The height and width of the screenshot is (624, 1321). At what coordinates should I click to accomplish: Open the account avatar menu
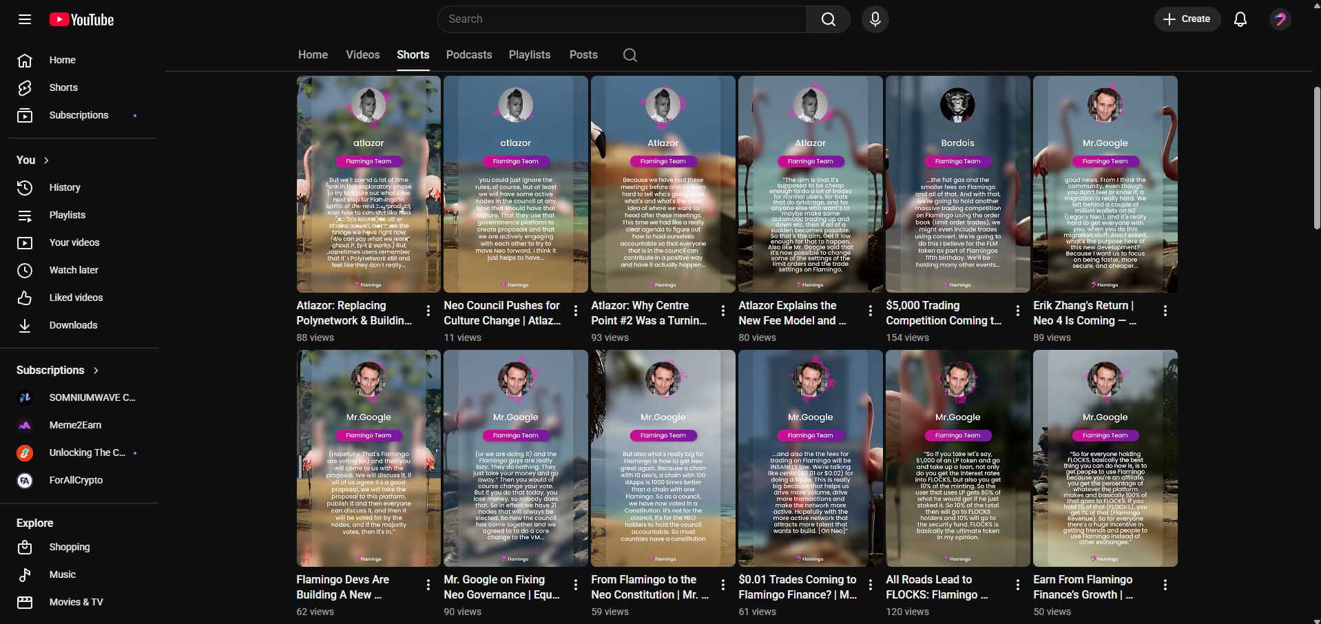tap(1280, 19)
